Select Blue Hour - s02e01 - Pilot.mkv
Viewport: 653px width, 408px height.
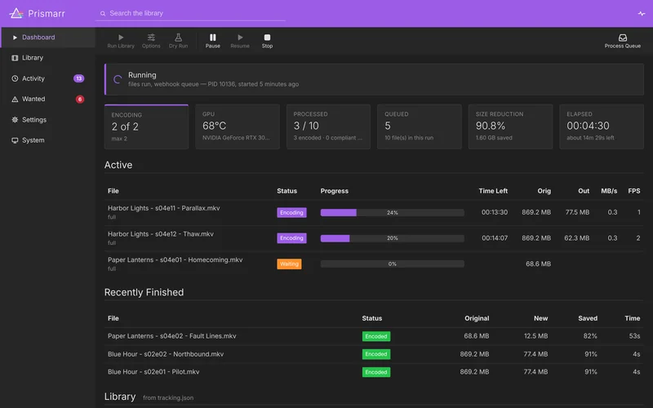coord(153,372)
